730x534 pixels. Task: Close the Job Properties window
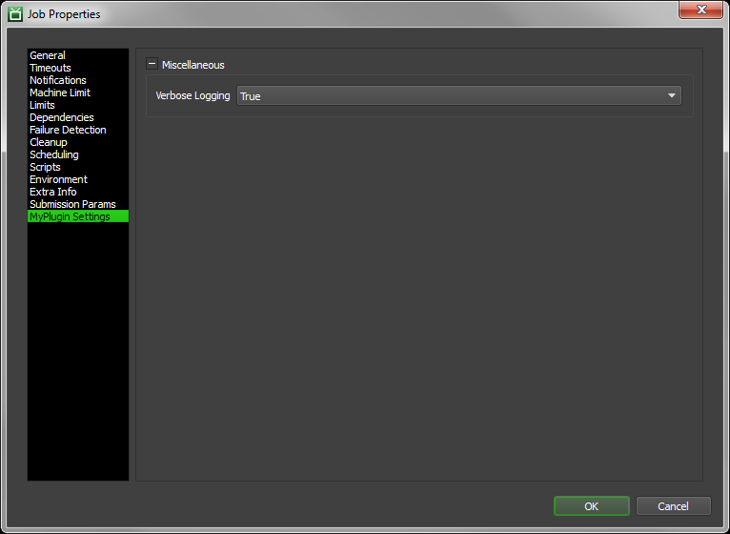(701, 10)
